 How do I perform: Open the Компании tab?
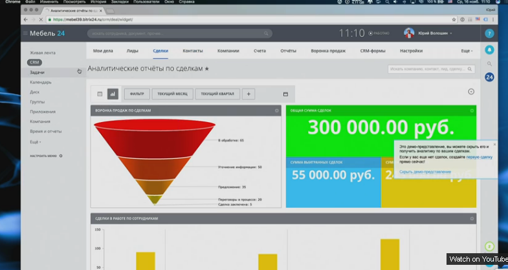tap(228, 51)
